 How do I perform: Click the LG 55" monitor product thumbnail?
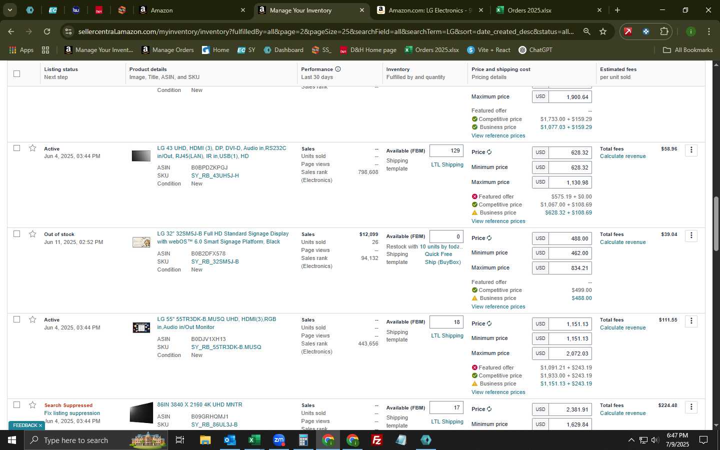tap(141, 327)
